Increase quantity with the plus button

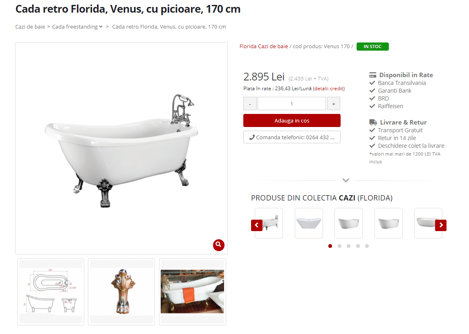click(x=334, y=104)
